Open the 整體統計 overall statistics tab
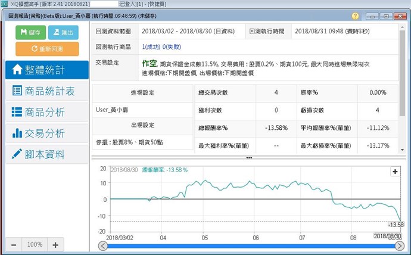 click(45, 70)
